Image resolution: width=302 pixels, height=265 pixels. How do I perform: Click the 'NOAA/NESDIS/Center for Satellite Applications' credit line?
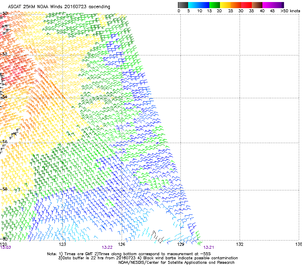click(176, 263)
